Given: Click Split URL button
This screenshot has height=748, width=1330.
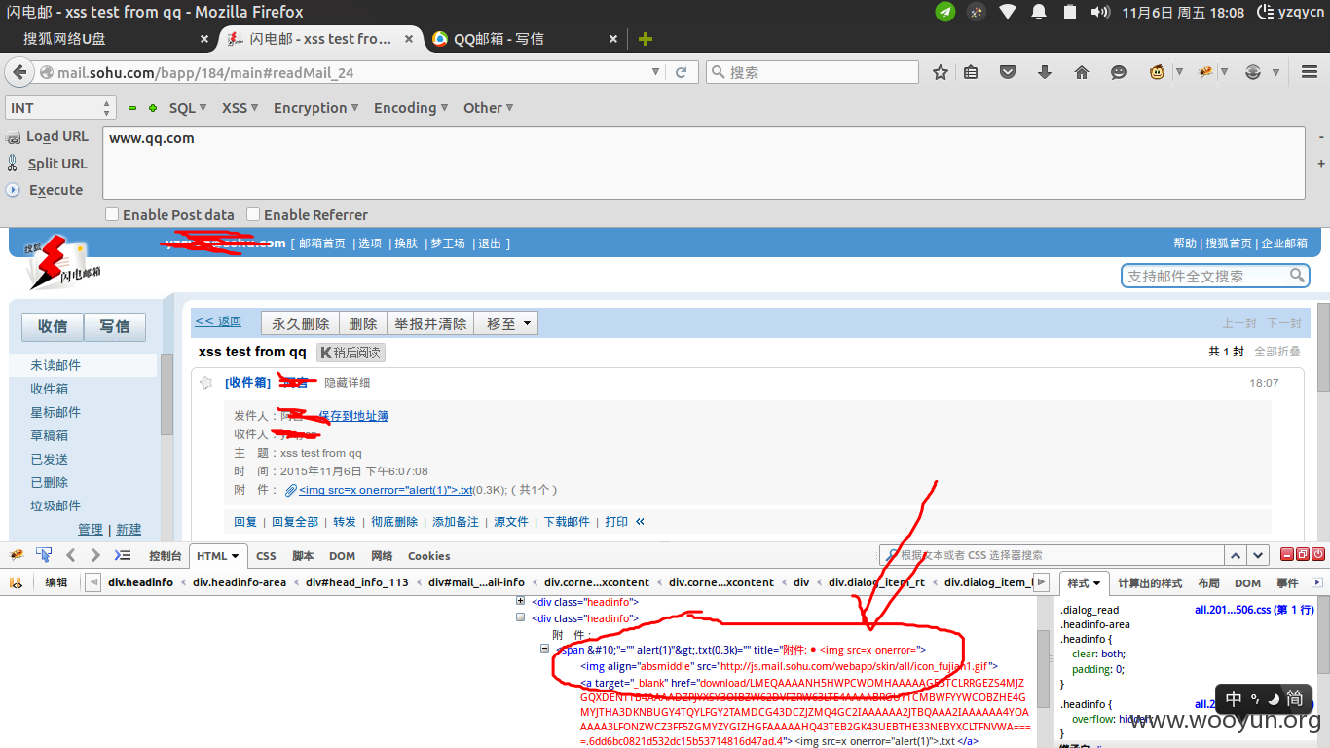Looking at the screenshot, I should pos(48,164).
